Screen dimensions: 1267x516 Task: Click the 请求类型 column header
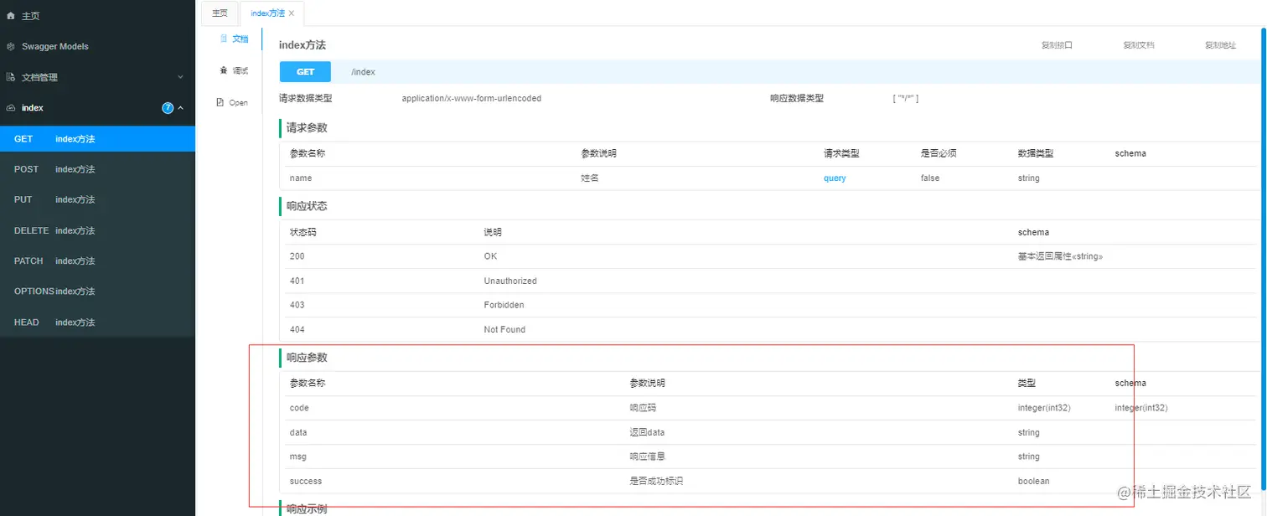841,153
